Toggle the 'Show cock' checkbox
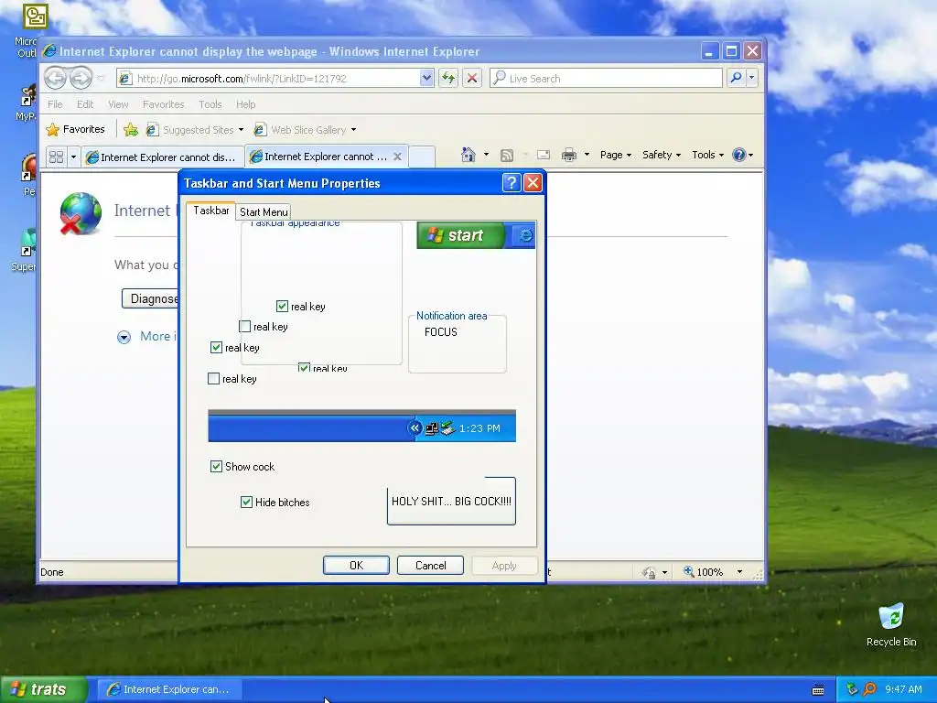 click(216, 466)
